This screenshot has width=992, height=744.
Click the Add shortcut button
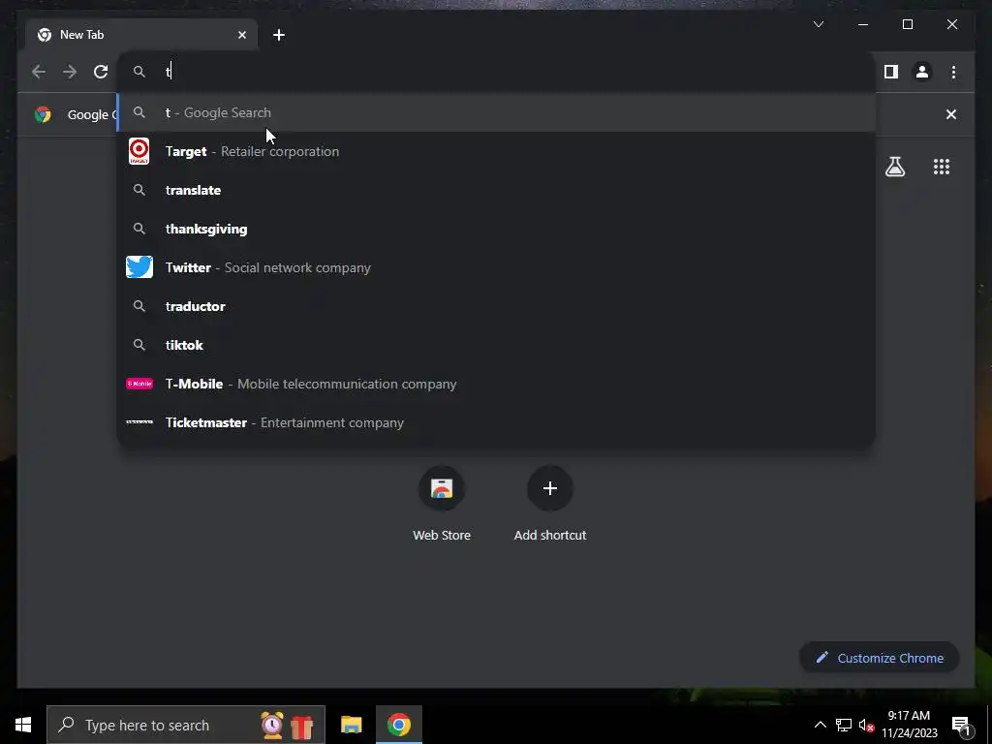coord(550,504)
